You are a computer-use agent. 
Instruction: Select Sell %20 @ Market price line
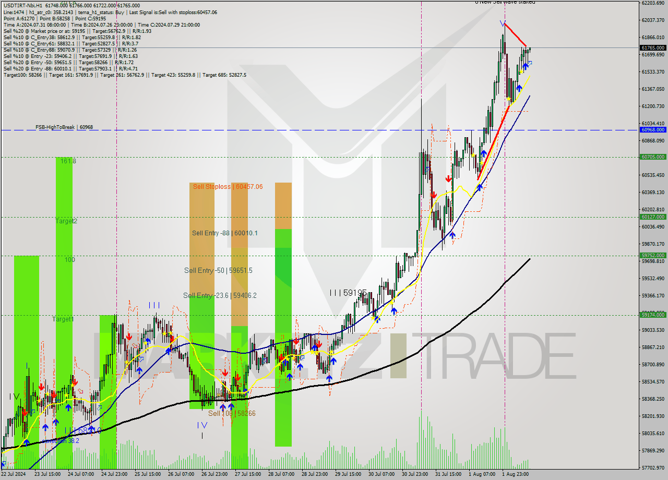(77, 31)
